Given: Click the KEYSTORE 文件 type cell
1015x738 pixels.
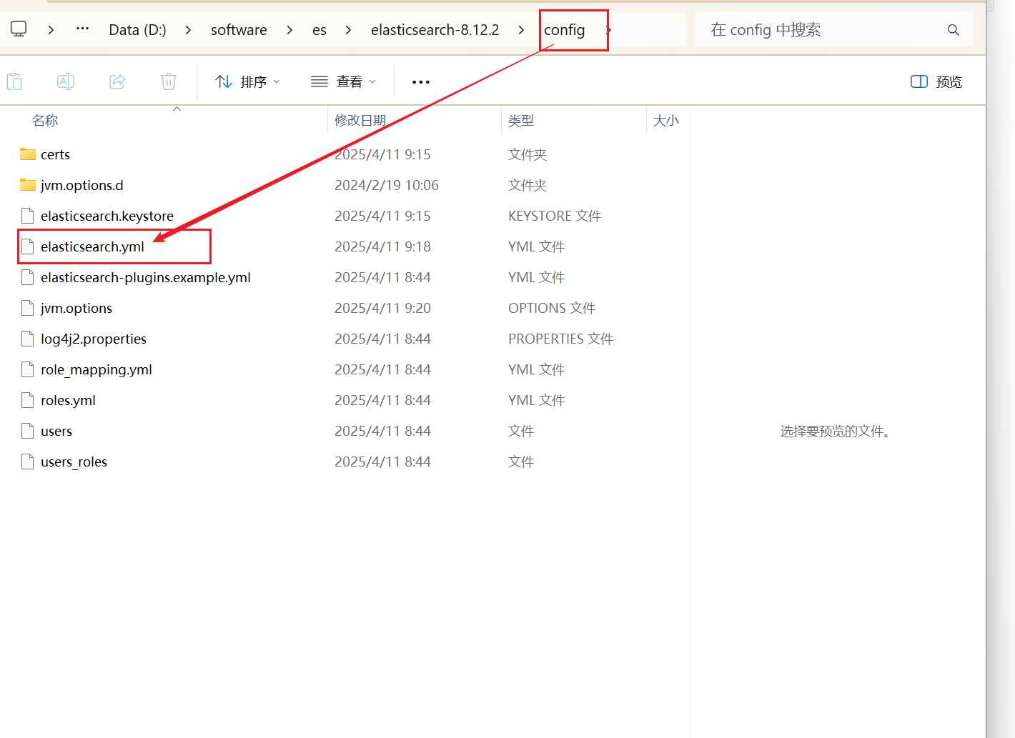Looking at the screenshot, I should (x=555, y=216).
